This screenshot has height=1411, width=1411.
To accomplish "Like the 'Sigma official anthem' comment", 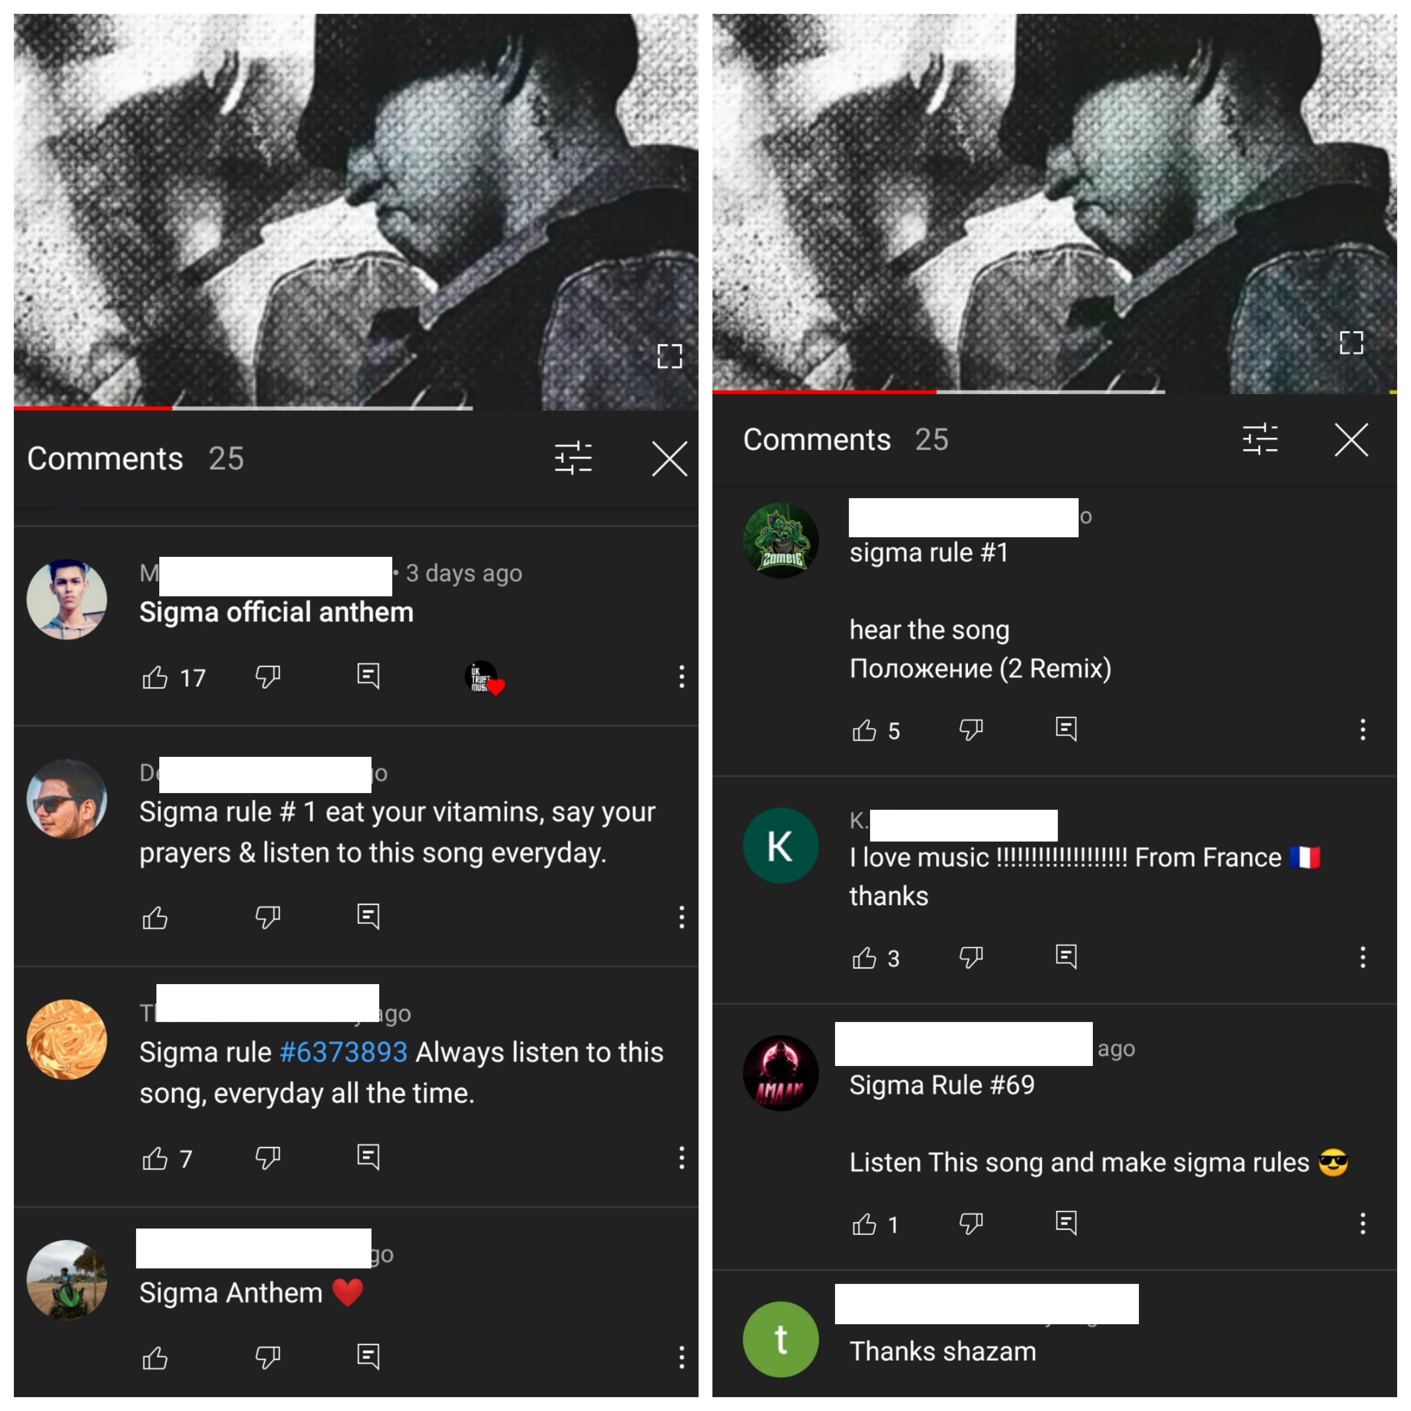I will 155,677.
